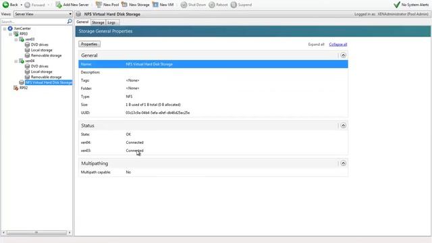The width and height of the screenshot is (432, 243).
Task: Collapse the XenCenter tree node
Action: (5, 28)
